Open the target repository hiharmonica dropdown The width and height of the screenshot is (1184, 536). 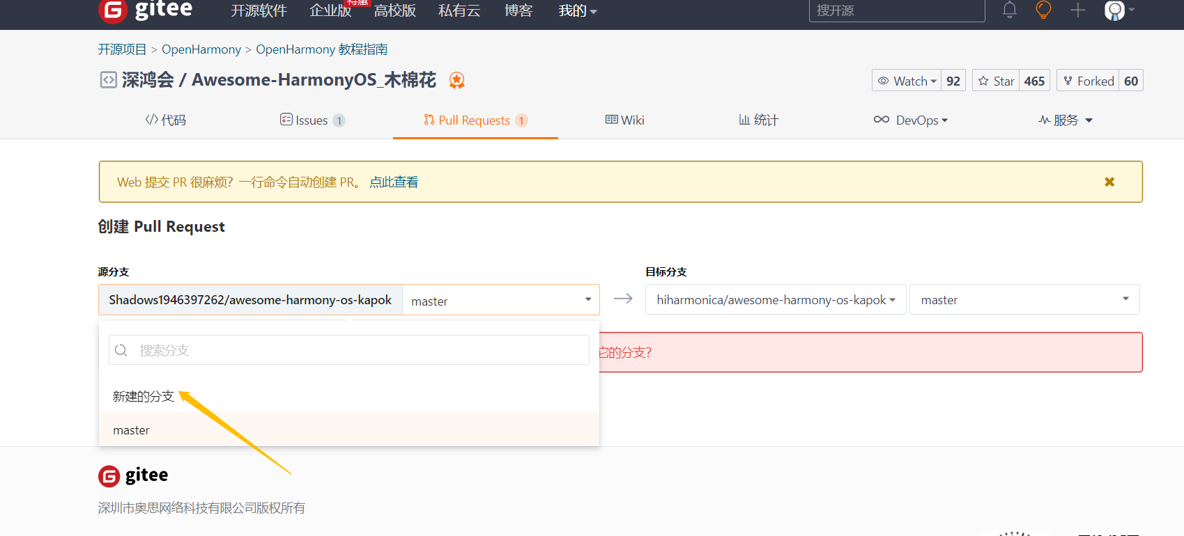[776, 299]
